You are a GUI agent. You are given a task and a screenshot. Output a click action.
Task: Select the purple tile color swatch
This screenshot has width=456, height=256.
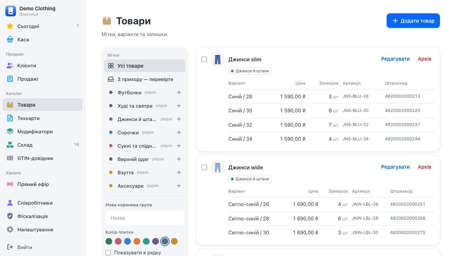pos(156,241)
